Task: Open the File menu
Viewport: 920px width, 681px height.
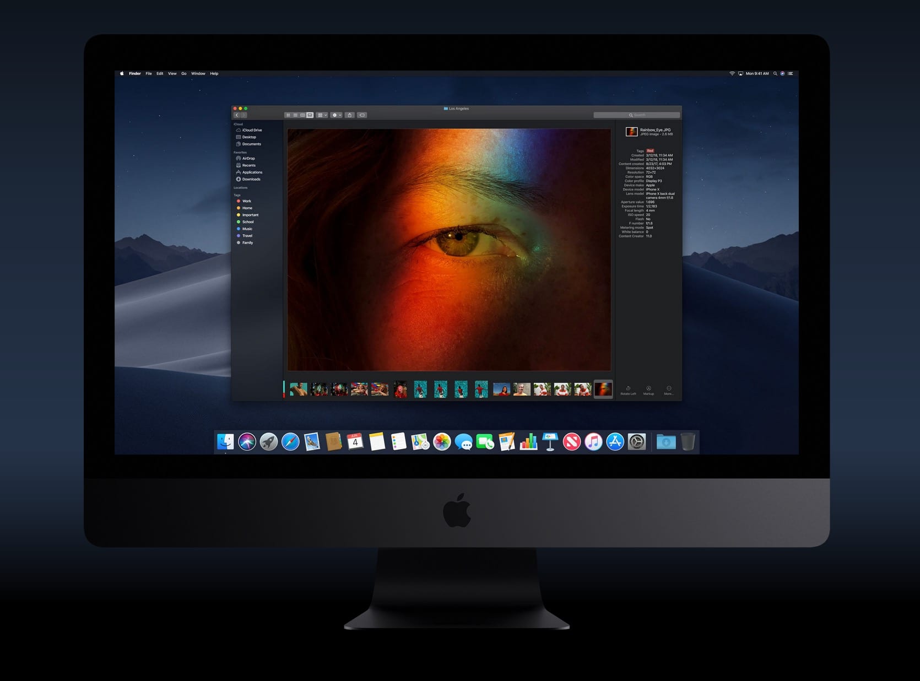Action: tap(149, 73)
